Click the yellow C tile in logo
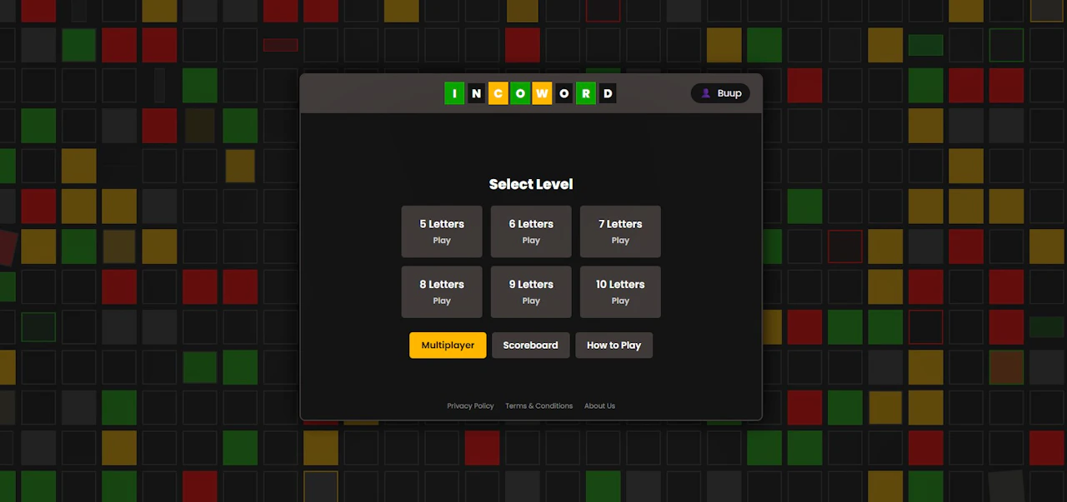Image resolution: width=1067 pixels, height=502 pixels. 498,93
